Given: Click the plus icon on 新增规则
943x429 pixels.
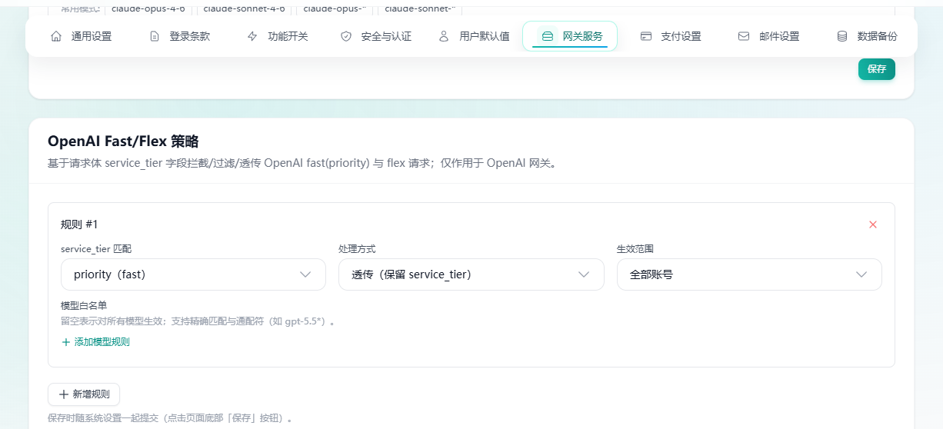Looking at the screenshot, I should [x=63, y=394].
